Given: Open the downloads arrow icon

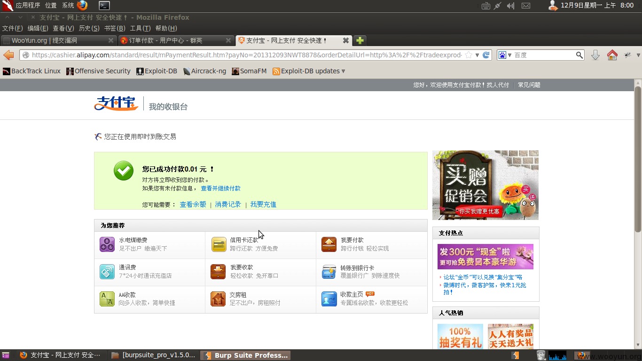Looking at the screenshot, I should point(595,55).
